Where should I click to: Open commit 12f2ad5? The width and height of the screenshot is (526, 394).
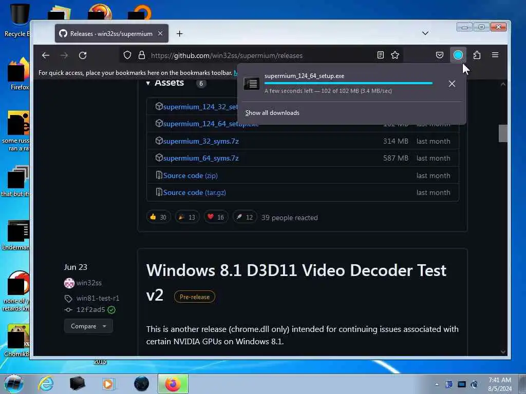tap(90, 309)
